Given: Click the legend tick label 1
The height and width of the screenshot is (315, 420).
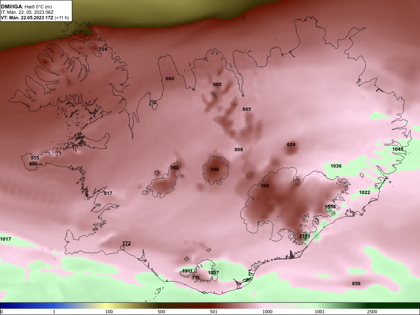Looking at the screenshot, I should 54,312.
